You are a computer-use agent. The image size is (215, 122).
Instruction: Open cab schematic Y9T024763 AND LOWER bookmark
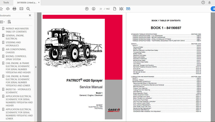pyautogui.click(x=18, y=81)
